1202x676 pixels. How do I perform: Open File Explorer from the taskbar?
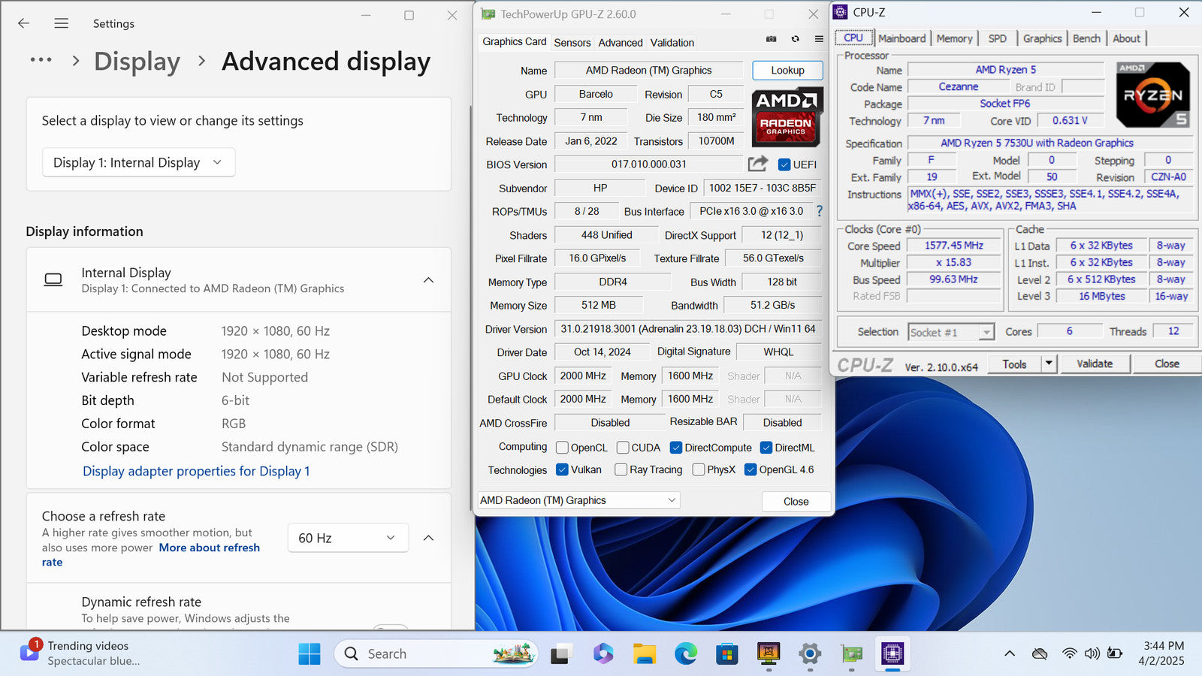pyautogui.click(x=644, y=654)
